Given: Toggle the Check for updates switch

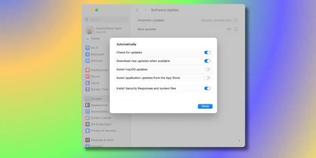Looking at the screenshot, I should [x=207, y=53].
